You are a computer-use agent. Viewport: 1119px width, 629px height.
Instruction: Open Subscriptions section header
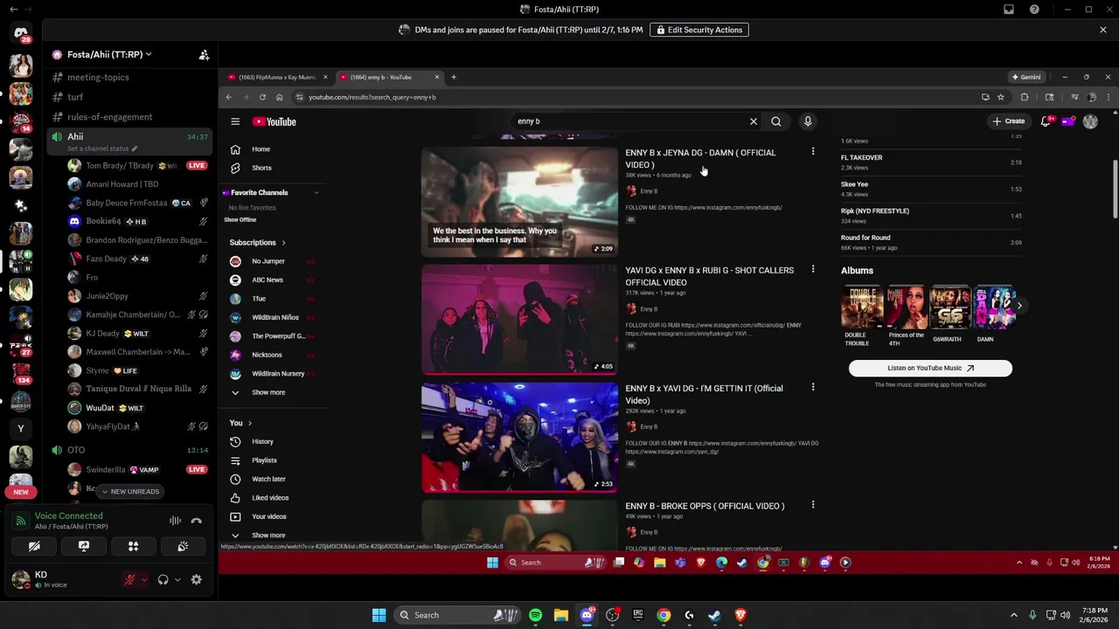pos(257,242)
